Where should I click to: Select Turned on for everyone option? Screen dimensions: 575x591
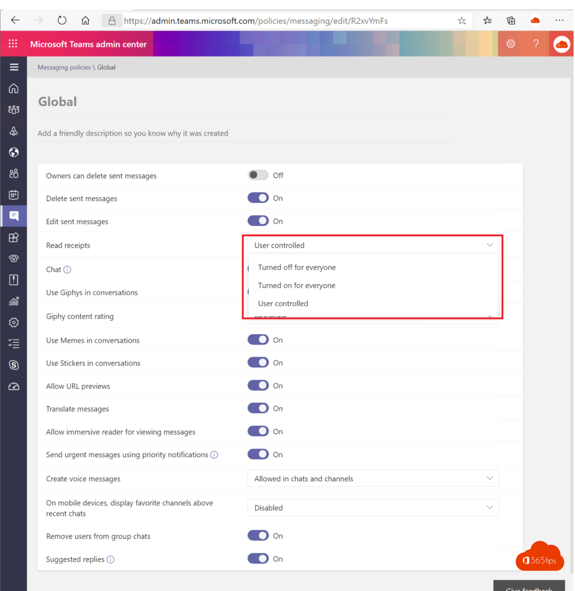[374, 285]
